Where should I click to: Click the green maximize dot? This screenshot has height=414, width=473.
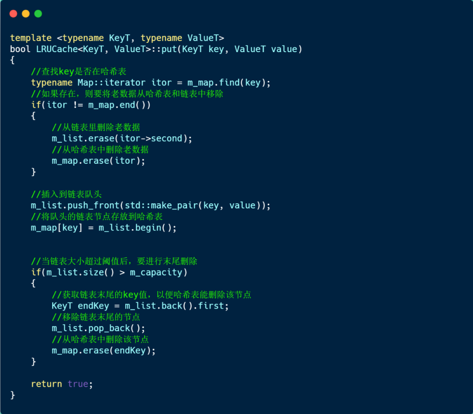[x=38, y=14]
